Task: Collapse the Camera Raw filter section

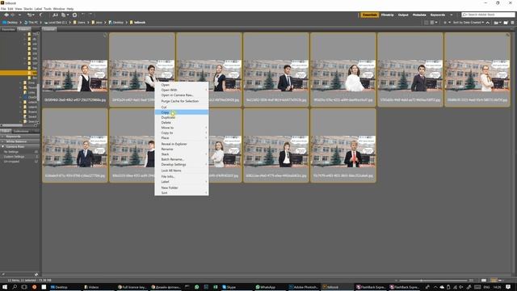Action: tap(19, 146)
